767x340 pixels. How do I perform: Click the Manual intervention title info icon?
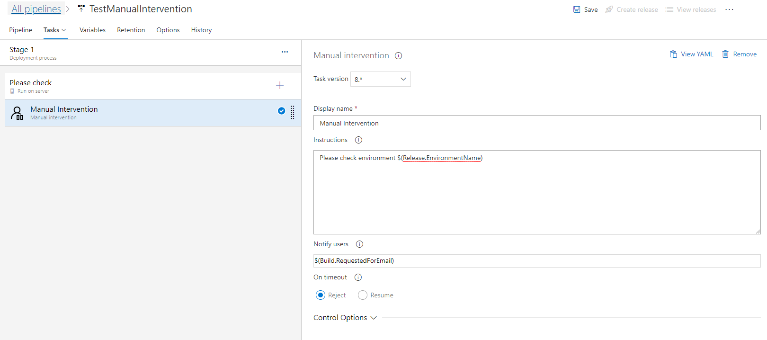point(399,56)
